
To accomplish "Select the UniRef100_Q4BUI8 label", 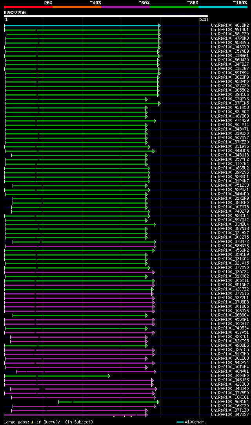I will [x=230, y=155].
